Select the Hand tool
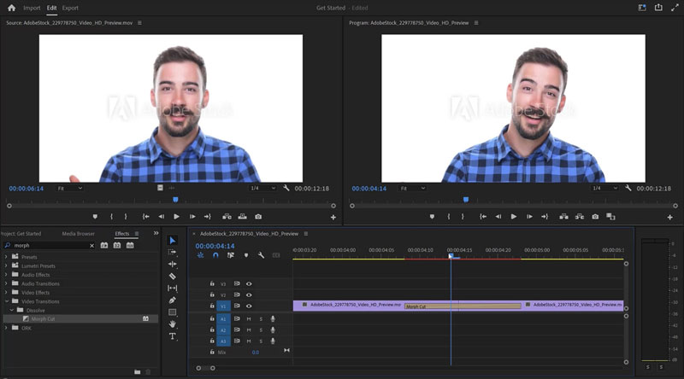The width and height of the screenshot is (684, 379). pos(172,324)
